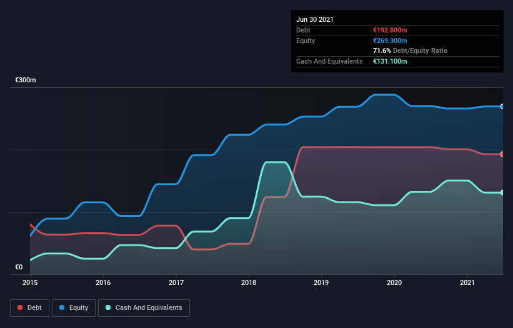Viewport: 513px width, 328px height.
Task: Click the 2021 x-axis label
Action: click(467, 282)
